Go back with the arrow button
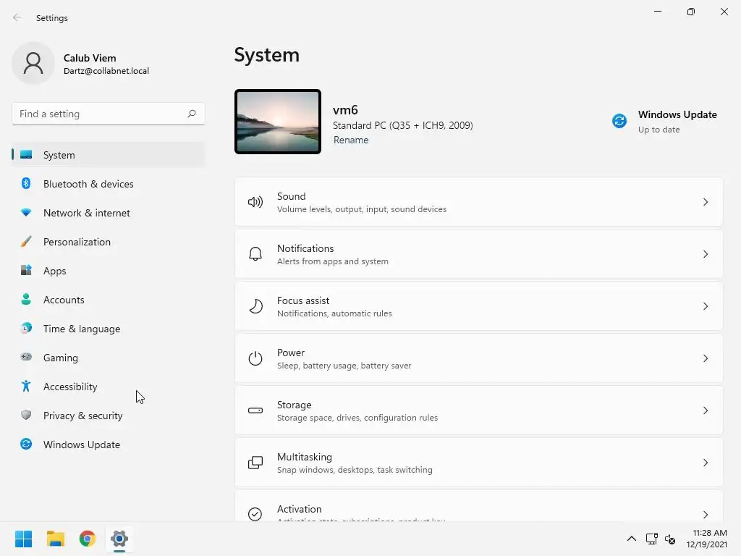 [x=17, y=17]
